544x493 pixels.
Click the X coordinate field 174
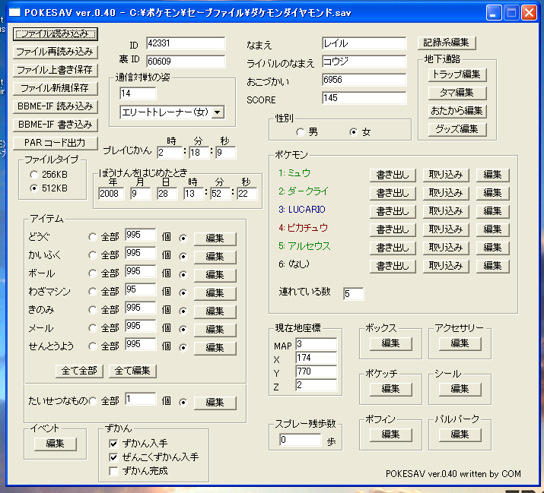317,358
